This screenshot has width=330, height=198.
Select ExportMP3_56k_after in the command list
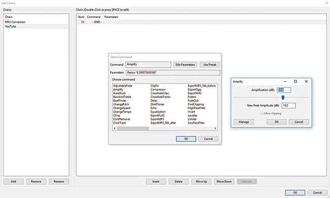tap(163, 123)
